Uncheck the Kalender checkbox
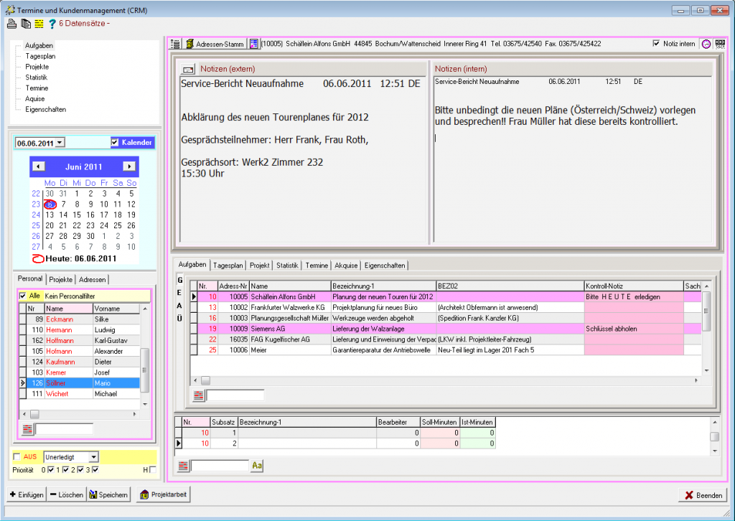The height and width of the screenshot is (521, 735). [x=115, y=142]
